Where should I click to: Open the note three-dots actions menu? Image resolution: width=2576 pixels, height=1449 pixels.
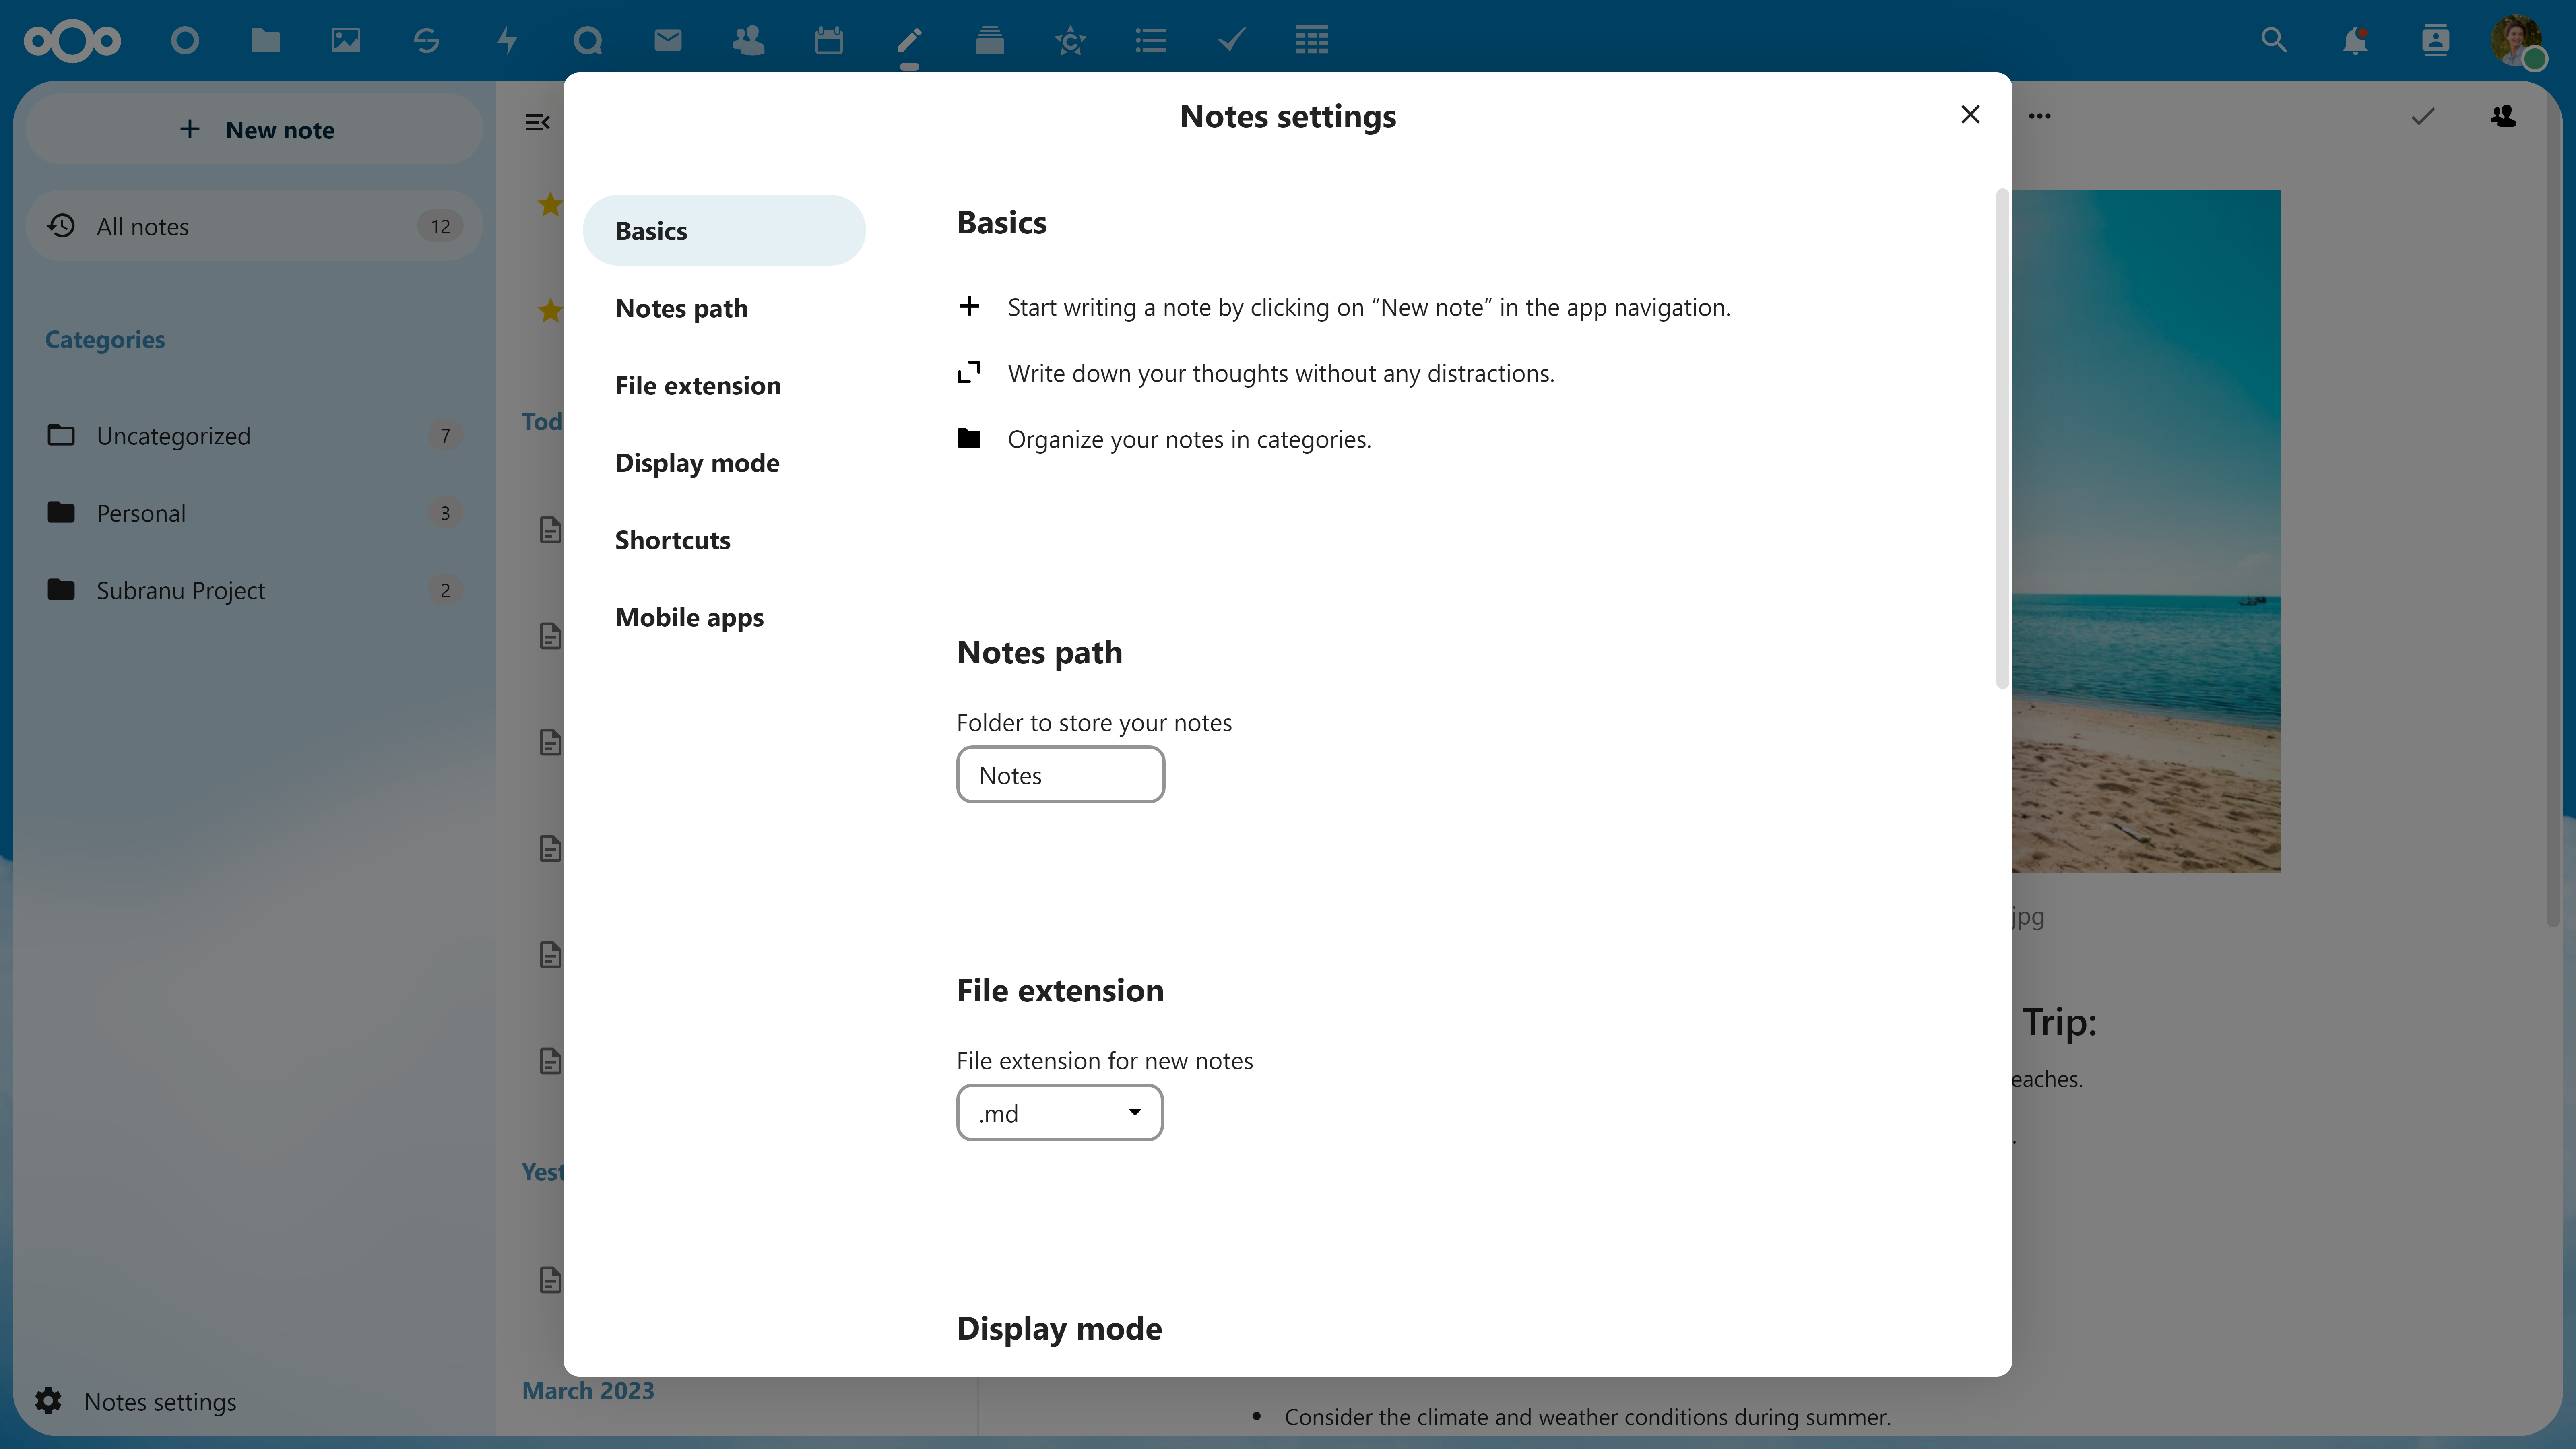point(2040,116)
